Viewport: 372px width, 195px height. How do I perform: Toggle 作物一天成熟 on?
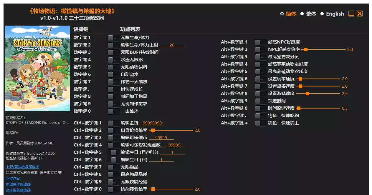coord(113,81)
